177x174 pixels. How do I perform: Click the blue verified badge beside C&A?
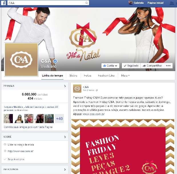[x=55, y=61]
